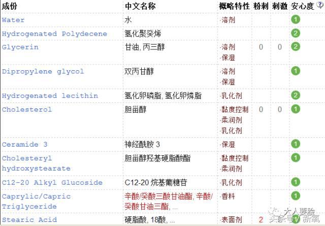Click the 安心度 column header
This screenshot has height=226, width=325.
[303, 6]
